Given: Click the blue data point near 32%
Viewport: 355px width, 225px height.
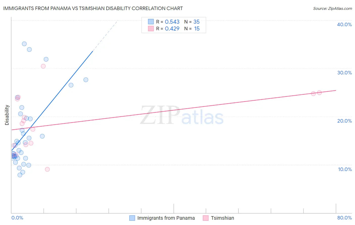Looking at the screenshot, I should [46, 59].
